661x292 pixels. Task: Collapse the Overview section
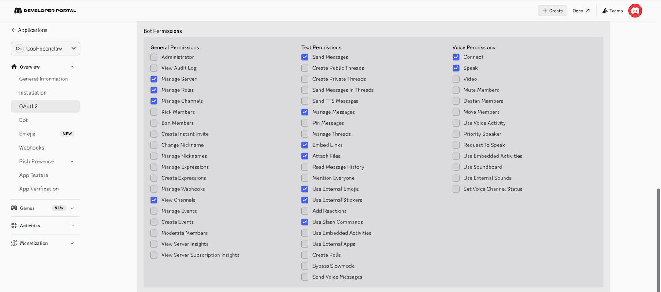pos(72,66)
